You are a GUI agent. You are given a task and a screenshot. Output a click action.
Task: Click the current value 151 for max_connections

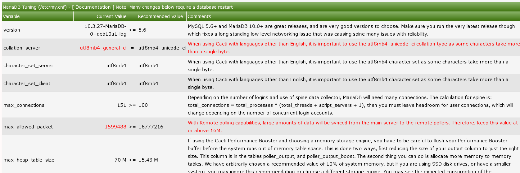pyautogui.click(x=122, y=105)
